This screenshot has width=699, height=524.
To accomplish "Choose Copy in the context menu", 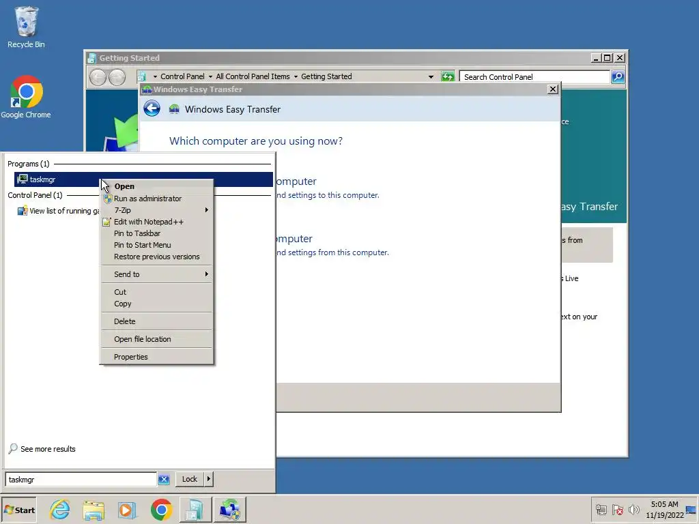I will click(x=156, y=304).
